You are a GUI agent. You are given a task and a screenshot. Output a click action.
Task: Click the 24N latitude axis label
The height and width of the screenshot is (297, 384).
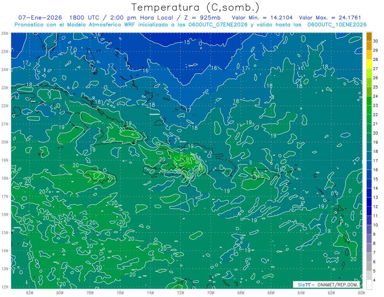4,70
